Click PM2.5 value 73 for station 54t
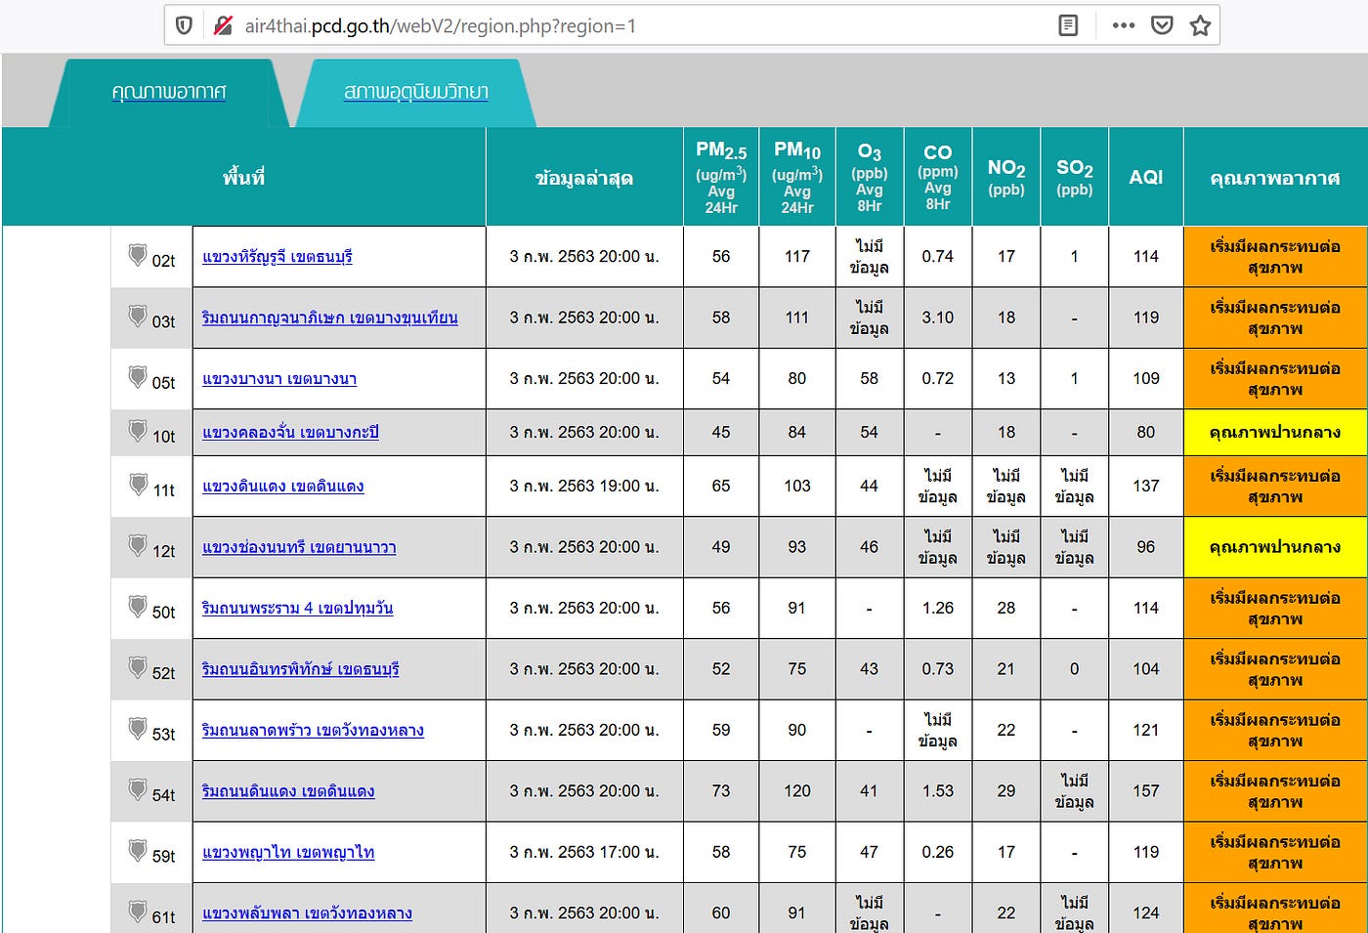1368x933 pixels. (721, 791)
